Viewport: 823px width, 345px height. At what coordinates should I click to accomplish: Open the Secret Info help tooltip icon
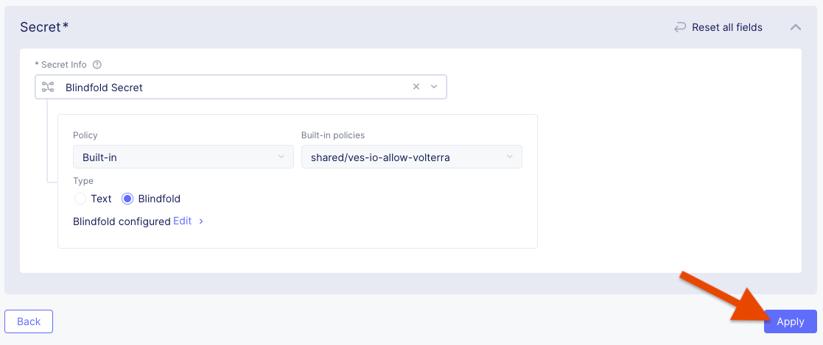coord(97,65)
